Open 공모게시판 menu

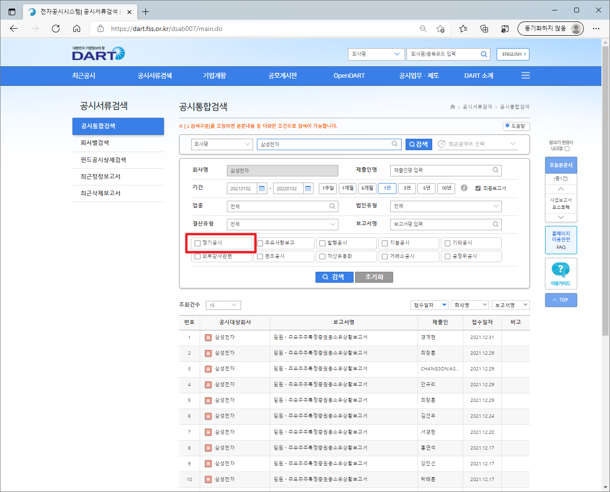[x=283, y=76]
